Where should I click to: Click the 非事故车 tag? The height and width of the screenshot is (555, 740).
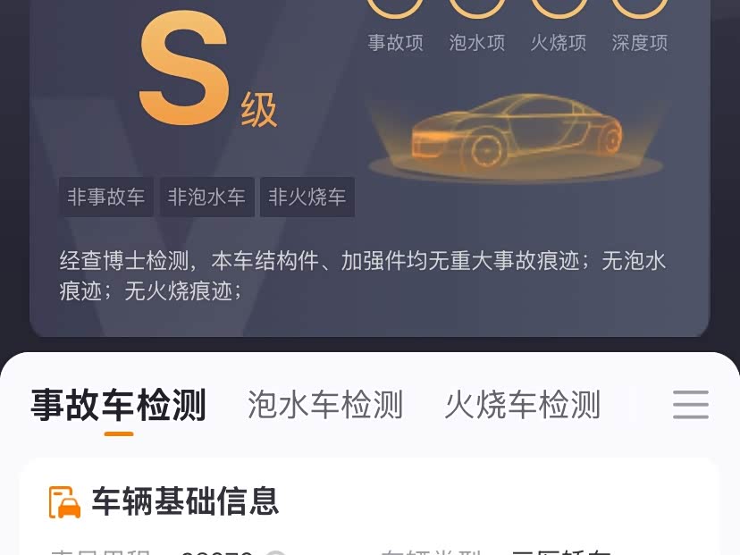point(106,197)
